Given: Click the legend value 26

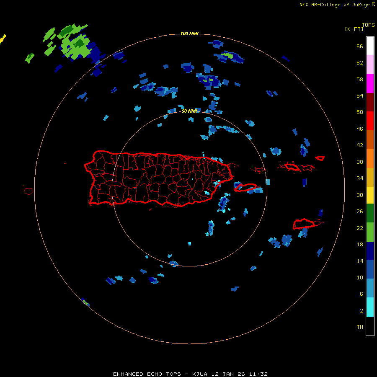Looking at the screenshot, I should (360, 212).
